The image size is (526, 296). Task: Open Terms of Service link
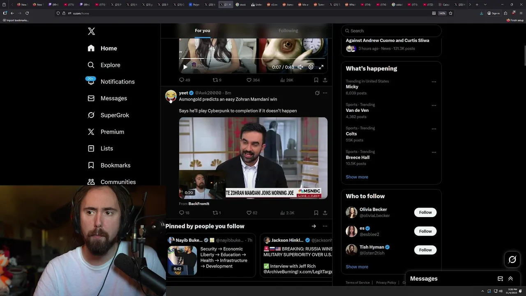358,282
